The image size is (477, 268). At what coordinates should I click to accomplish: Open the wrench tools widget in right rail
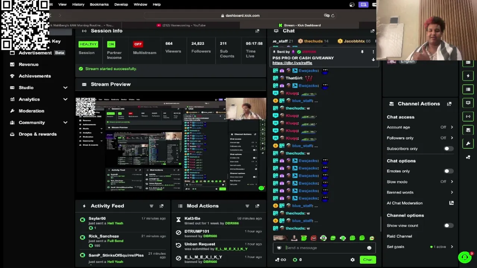point(468,143)
